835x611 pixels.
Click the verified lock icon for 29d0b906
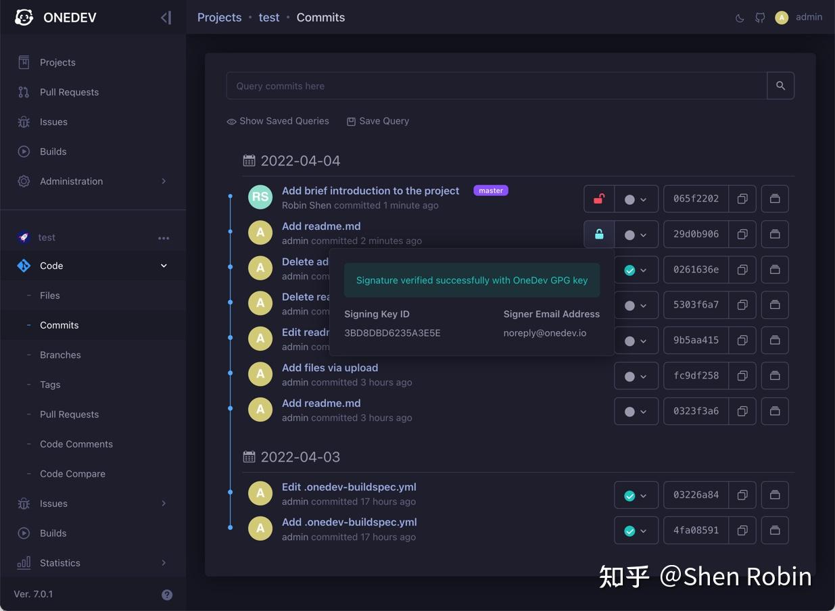(599, 235)
